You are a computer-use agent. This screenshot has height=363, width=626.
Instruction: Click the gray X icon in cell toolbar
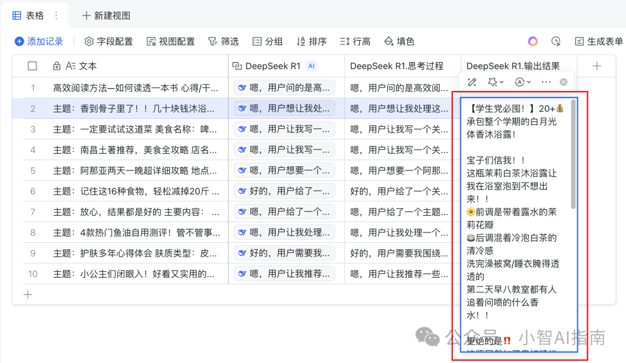tap(563, 82)
